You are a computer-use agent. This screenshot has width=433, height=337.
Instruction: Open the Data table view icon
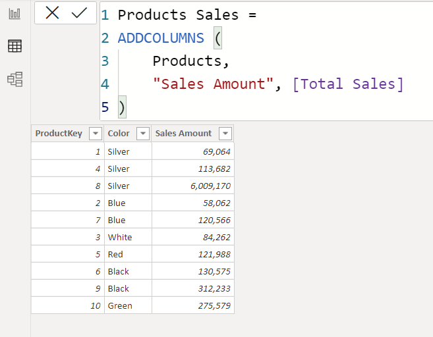[14, 46]
